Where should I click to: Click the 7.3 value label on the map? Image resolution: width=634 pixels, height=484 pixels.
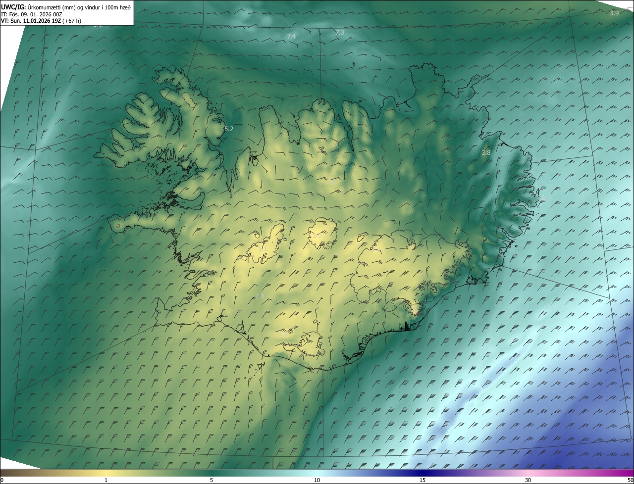(x=339, y=33)
